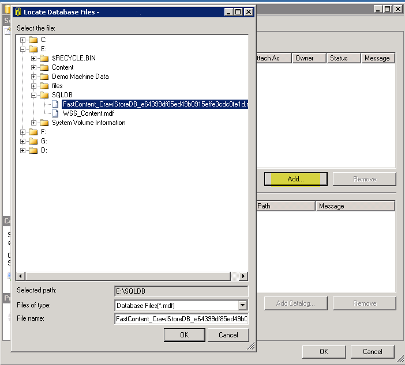
Task: Collapse the SQLDB folder node
Action: click(33, 95)
